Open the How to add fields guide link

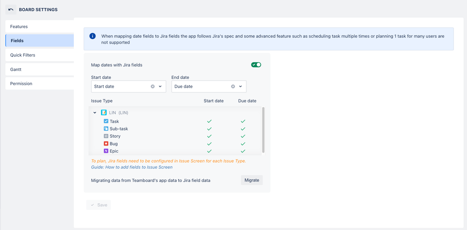132,167
